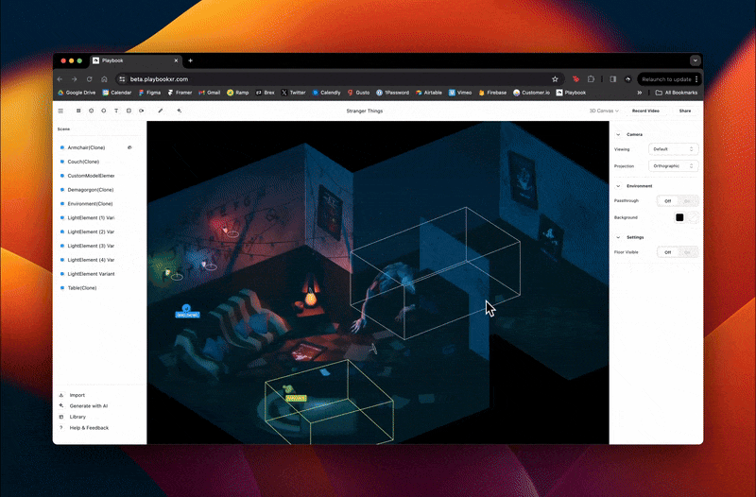Collapse the Settings section
The height and width of the screenshot is (497, 756).
618,237
